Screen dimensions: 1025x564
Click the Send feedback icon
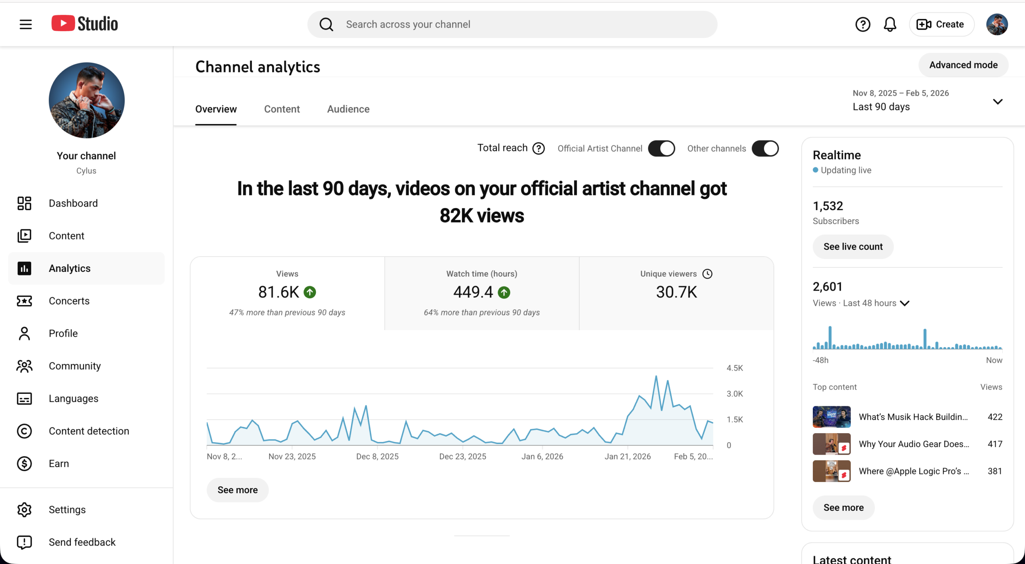click(24, 542)
